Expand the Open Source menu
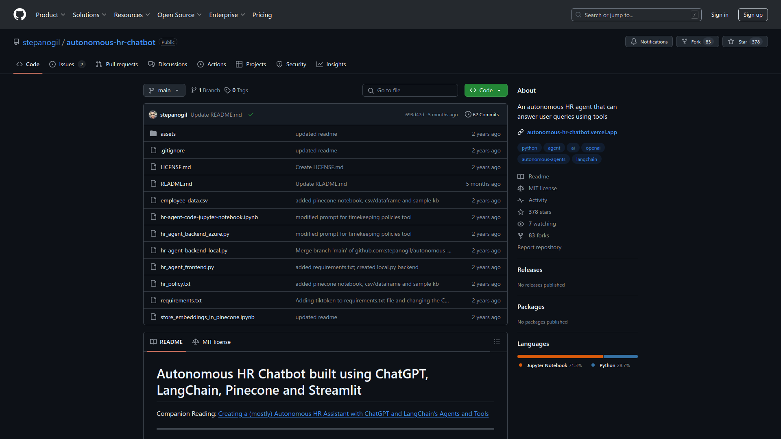Viewport: 781px width, 439px height. click(179, 15)
